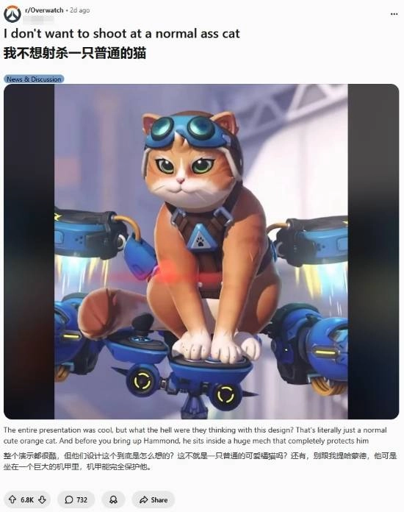Downvote the post with the down arrow
Viewport: 404px width, 512px height.
[x=42, y=499]
